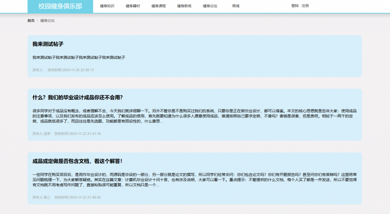The image size is (390, 214).
Task: Go to 首页 via the breadcrumb
Action: click(31, 21)
